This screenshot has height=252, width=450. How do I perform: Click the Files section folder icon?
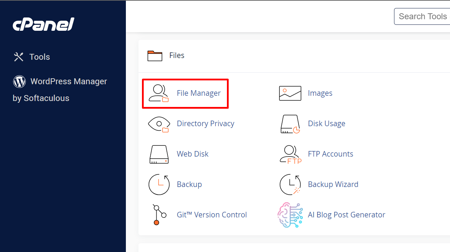[155, 56]
